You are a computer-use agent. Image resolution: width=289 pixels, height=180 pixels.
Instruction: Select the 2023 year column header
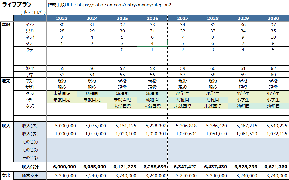click(x=62, y=18)
